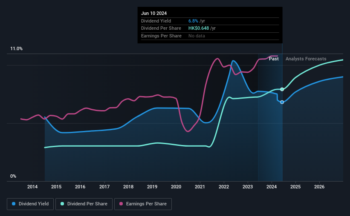
Task: Select the blue dividend yield data point
Action: point(282,102)
